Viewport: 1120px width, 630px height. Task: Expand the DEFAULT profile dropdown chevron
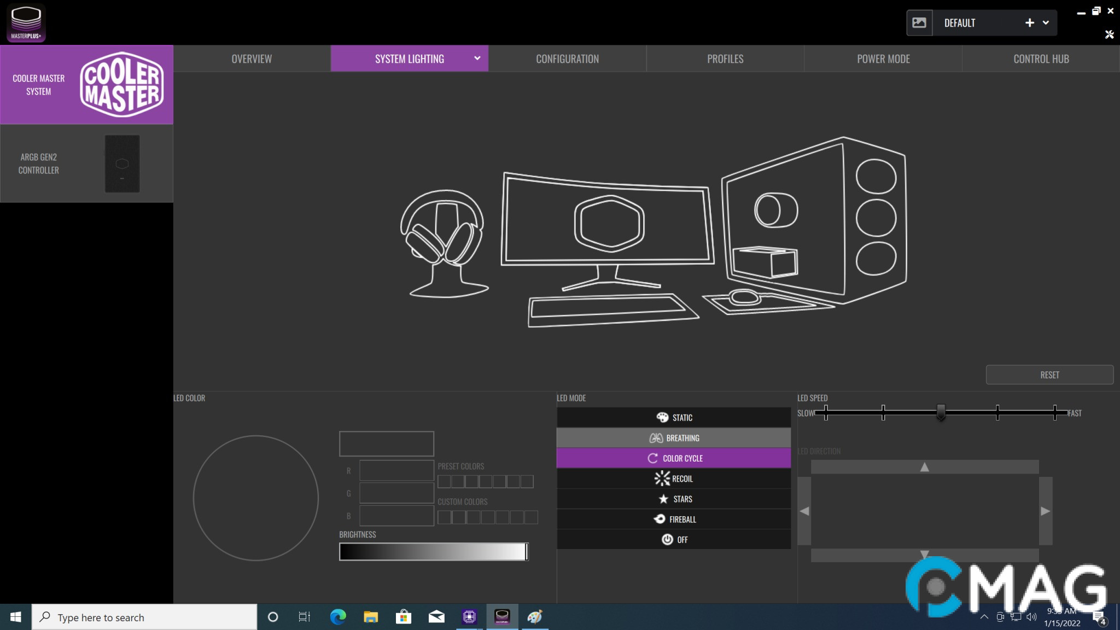1046,23
